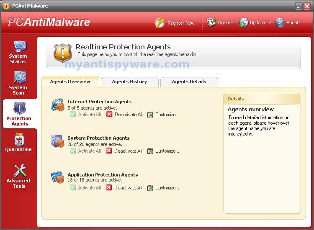Click red X icon for Application agents deactivate
314x230 pixels.
109,188
